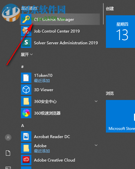The image size is (135, 169).
Task: Click the 创建 tile group heading
Action: click(110, 9)
